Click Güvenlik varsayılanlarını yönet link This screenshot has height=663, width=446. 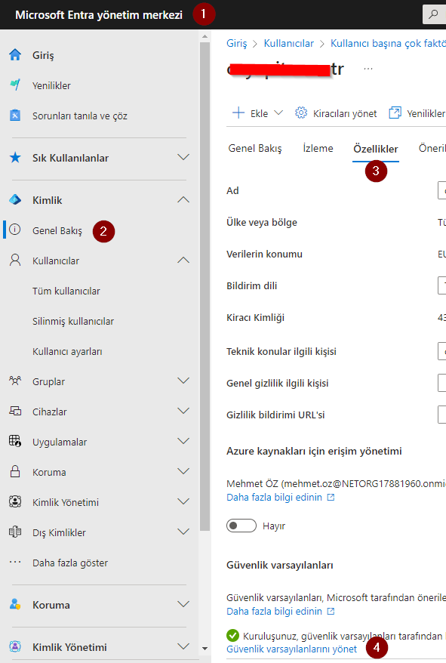292,649
